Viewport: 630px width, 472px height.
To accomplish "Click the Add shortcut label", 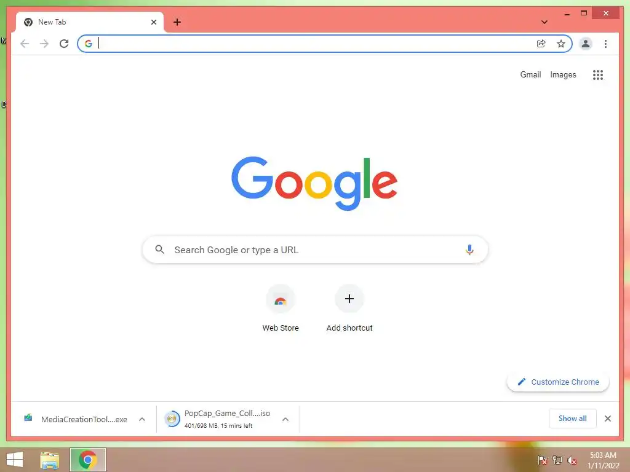I will 349,328.
